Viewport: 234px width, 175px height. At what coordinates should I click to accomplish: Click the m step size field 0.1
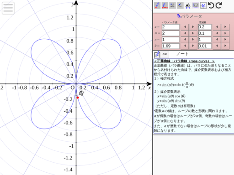pos(205,33)
